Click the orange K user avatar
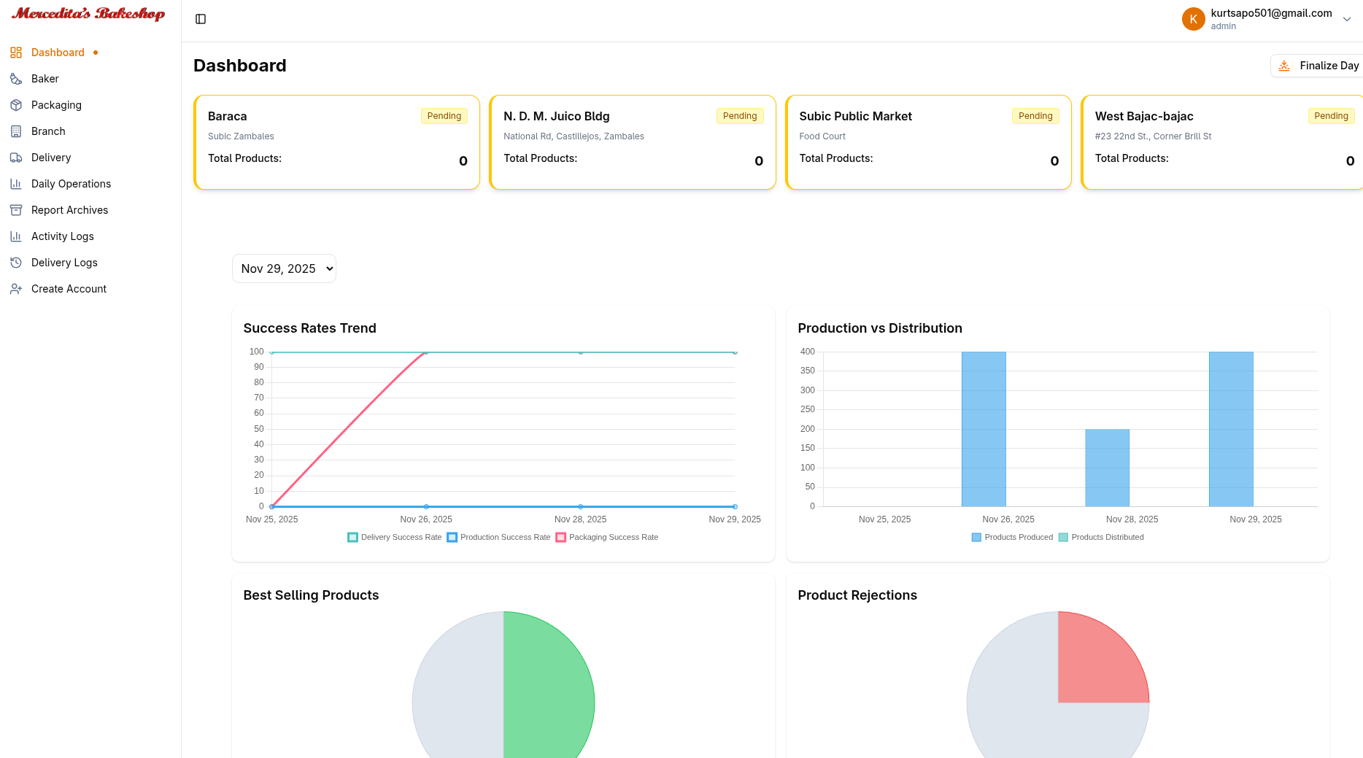Viewport: 1363px width, 758px height. tap(1193, 19)
